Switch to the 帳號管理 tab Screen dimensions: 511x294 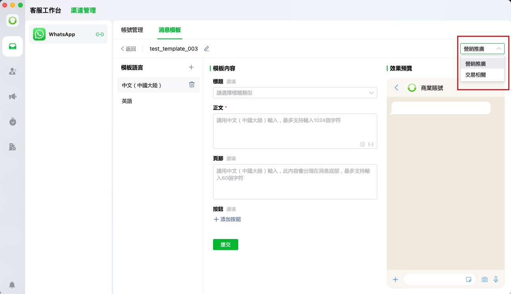point(132,30)
